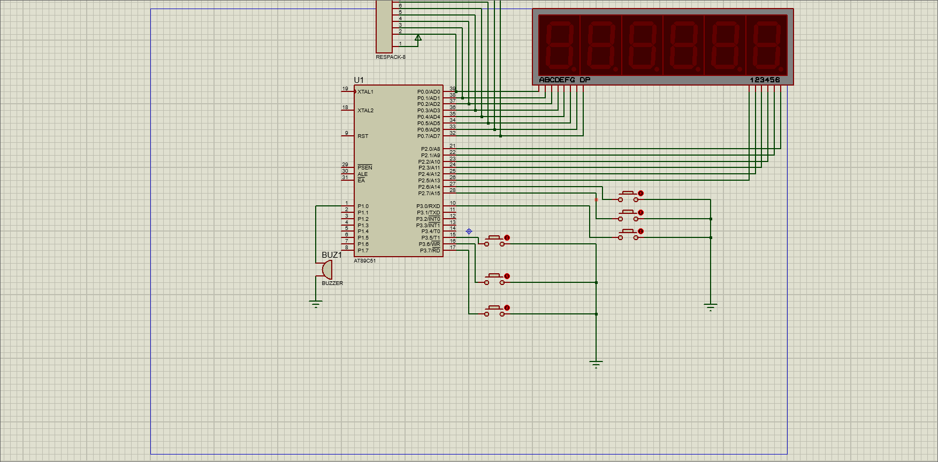Click the RST pin label
The image size is (938, 462).
(x=363, y=136)
